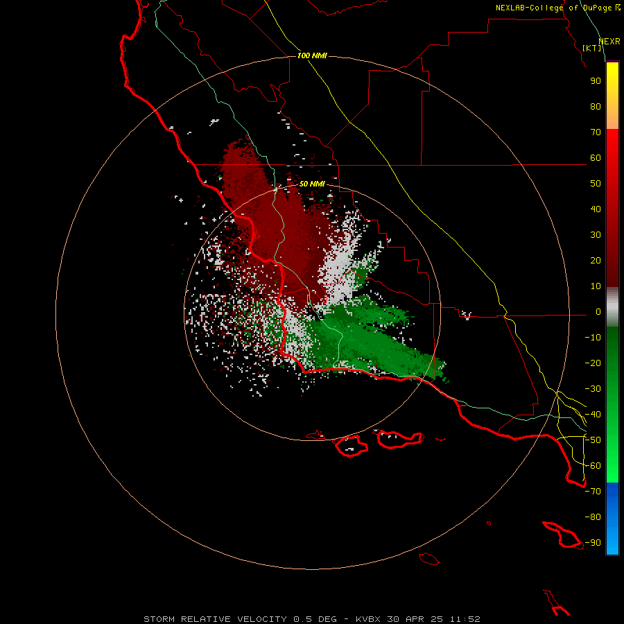Click the 40 value on velocity scale

tap(596, 209)
